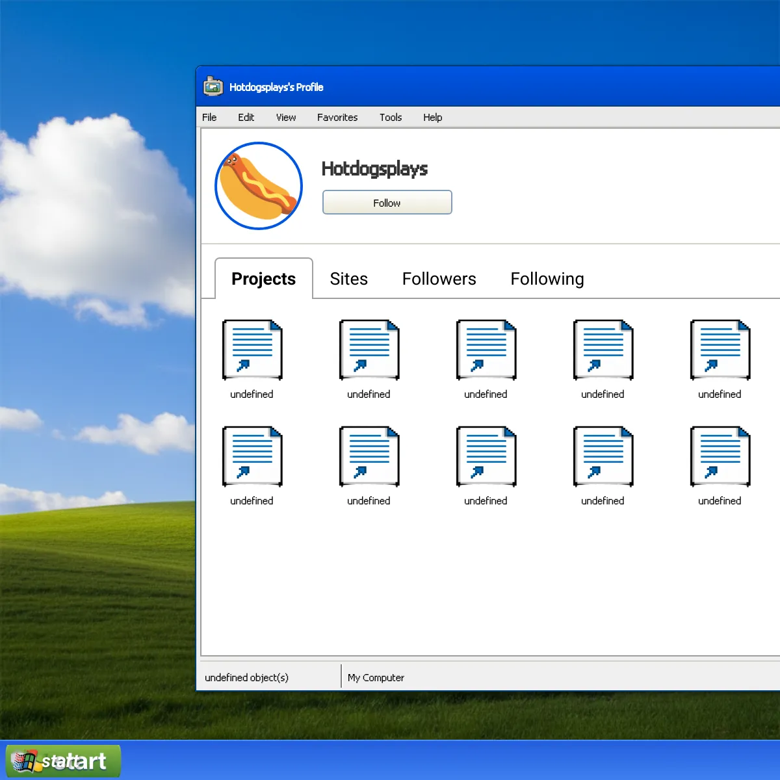Screen dimensions: 780x780
Task: Click the Hotdogsplays username heading
Action: coord(374,169)
